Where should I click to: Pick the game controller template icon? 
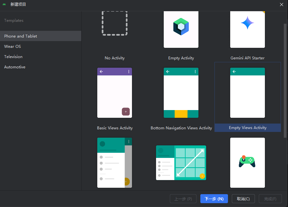click(x=247, y=161)
